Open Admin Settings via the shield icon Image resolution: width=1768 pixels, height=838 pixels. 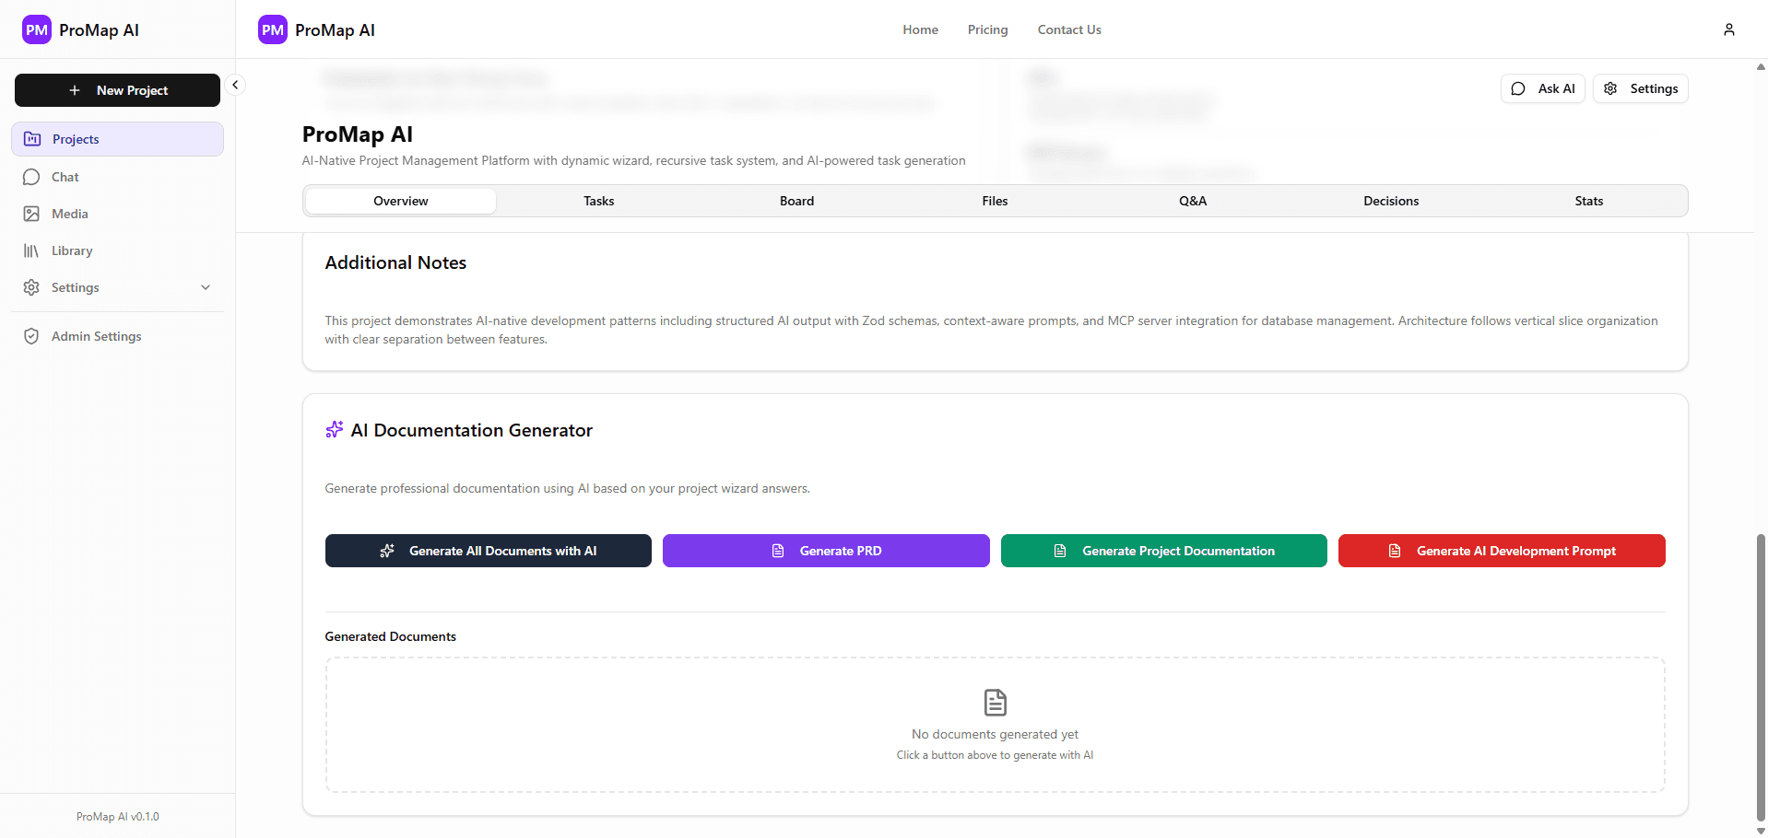coord(33,335)
